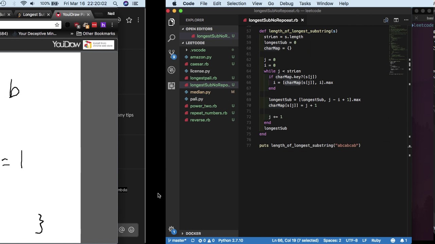Switch to the YouiDraw Chrome tab

click(73, 15)
